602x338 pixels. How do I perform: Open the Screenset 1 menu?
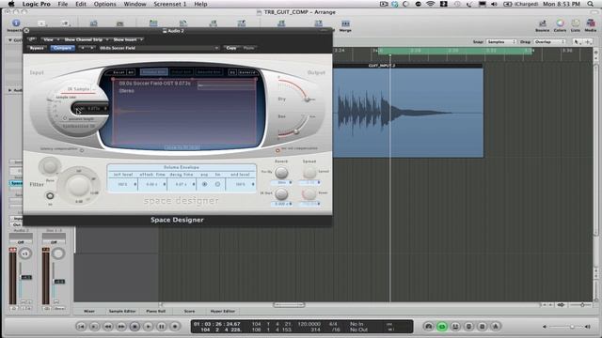coord(169,4)
